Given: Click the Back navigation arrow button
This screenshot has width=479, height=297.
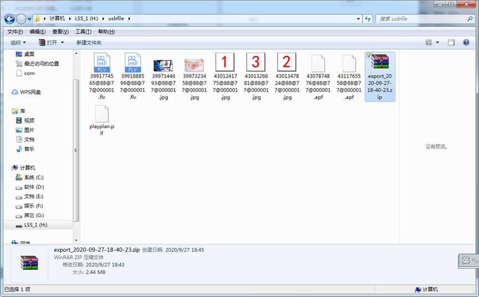Looking at the screenshot, I should click(9, 19).
